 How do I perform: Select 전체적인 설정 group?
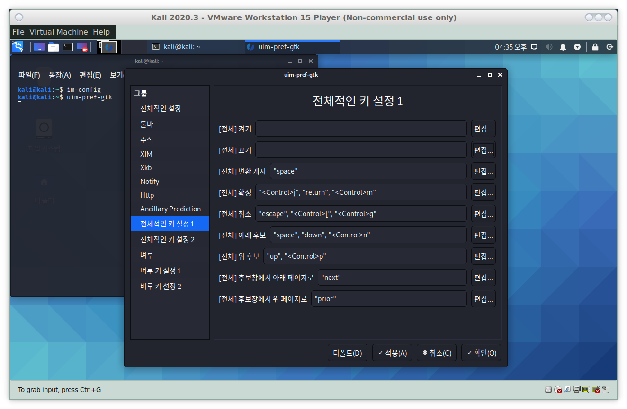click(170, 108)
